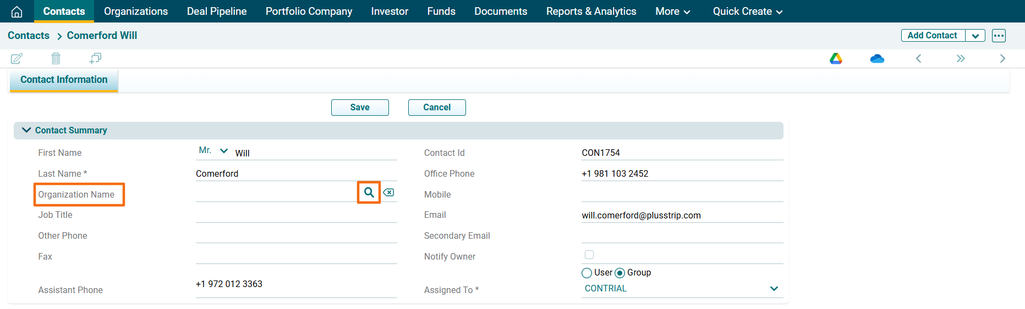Screen dimensions: 1025x309
Task: Click the Home icon in navigation bar
Action: (x=17, y=12)
